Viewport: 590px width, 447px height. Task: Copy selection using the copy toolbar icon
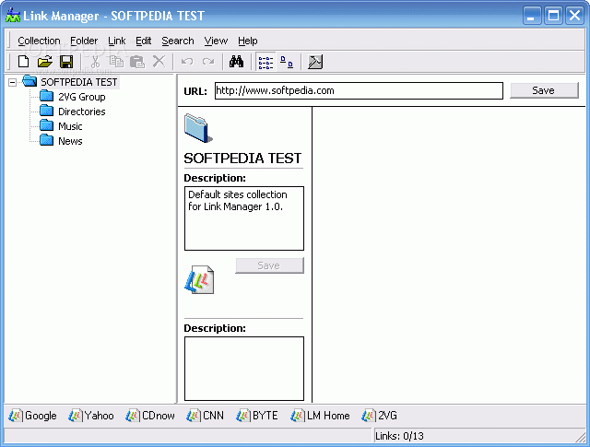[x=116, y=62]
